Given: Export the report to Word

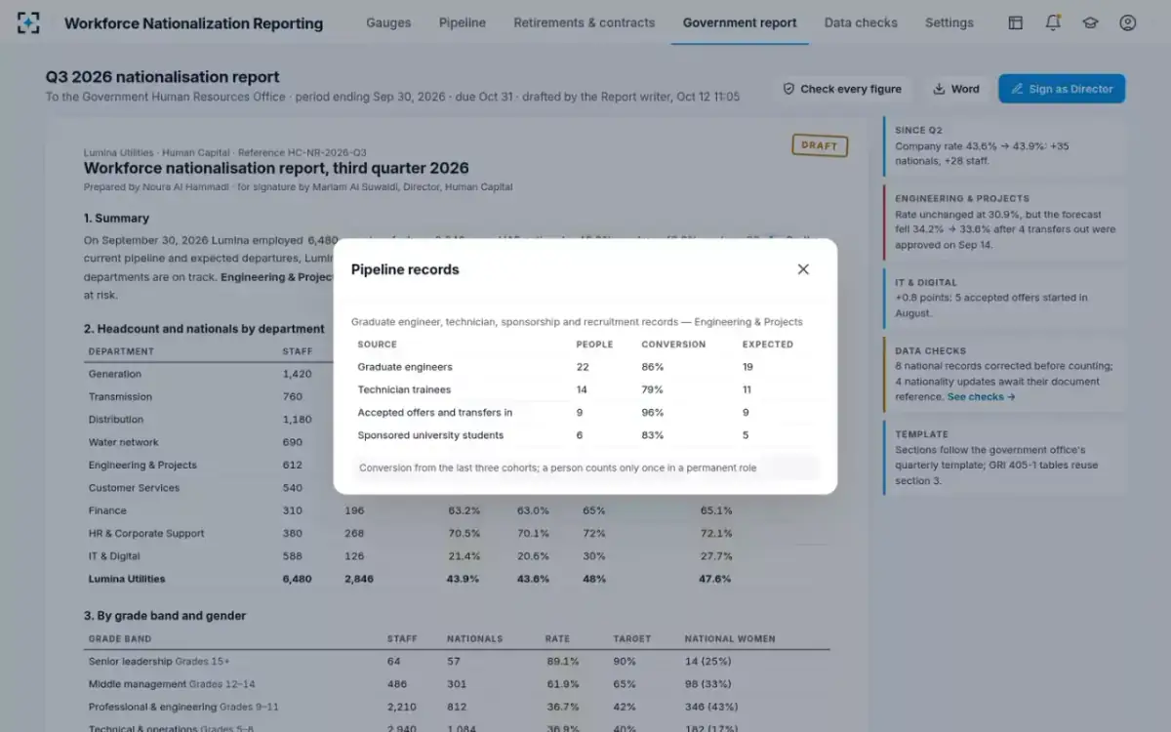Looking at the screenshot, I should click(956, 89).
